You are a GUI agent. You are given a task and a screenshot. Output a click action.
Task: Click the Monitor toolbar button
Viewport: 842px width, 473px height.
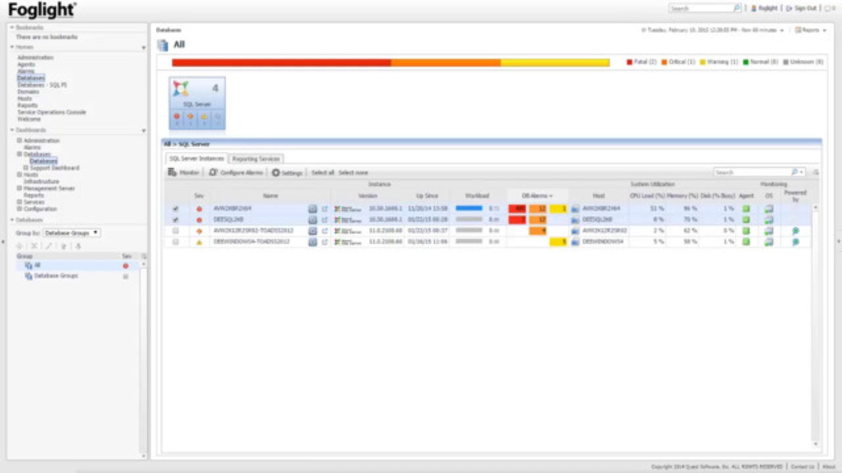coord(184,172)
